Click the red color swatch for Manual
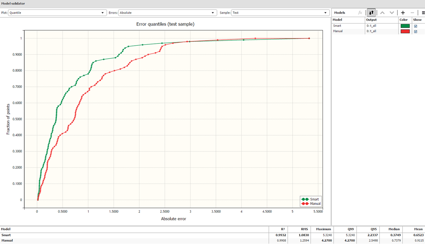This screenshot has height=251, width=425. 405,31
